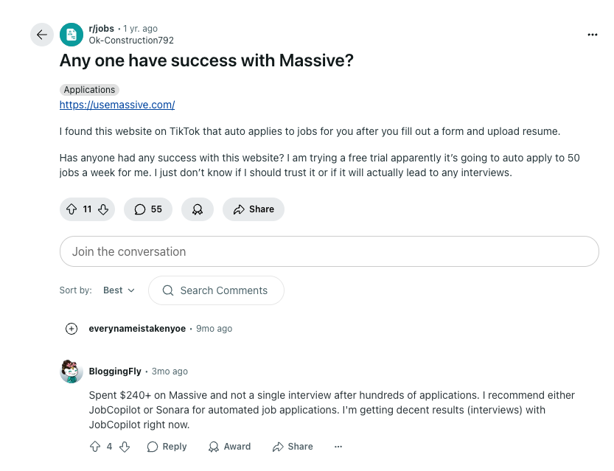Click the r/jobs subreddit avatar
The width and height of the screenshot is (614, 471).
pyautogui.click(x=71, y=34)
